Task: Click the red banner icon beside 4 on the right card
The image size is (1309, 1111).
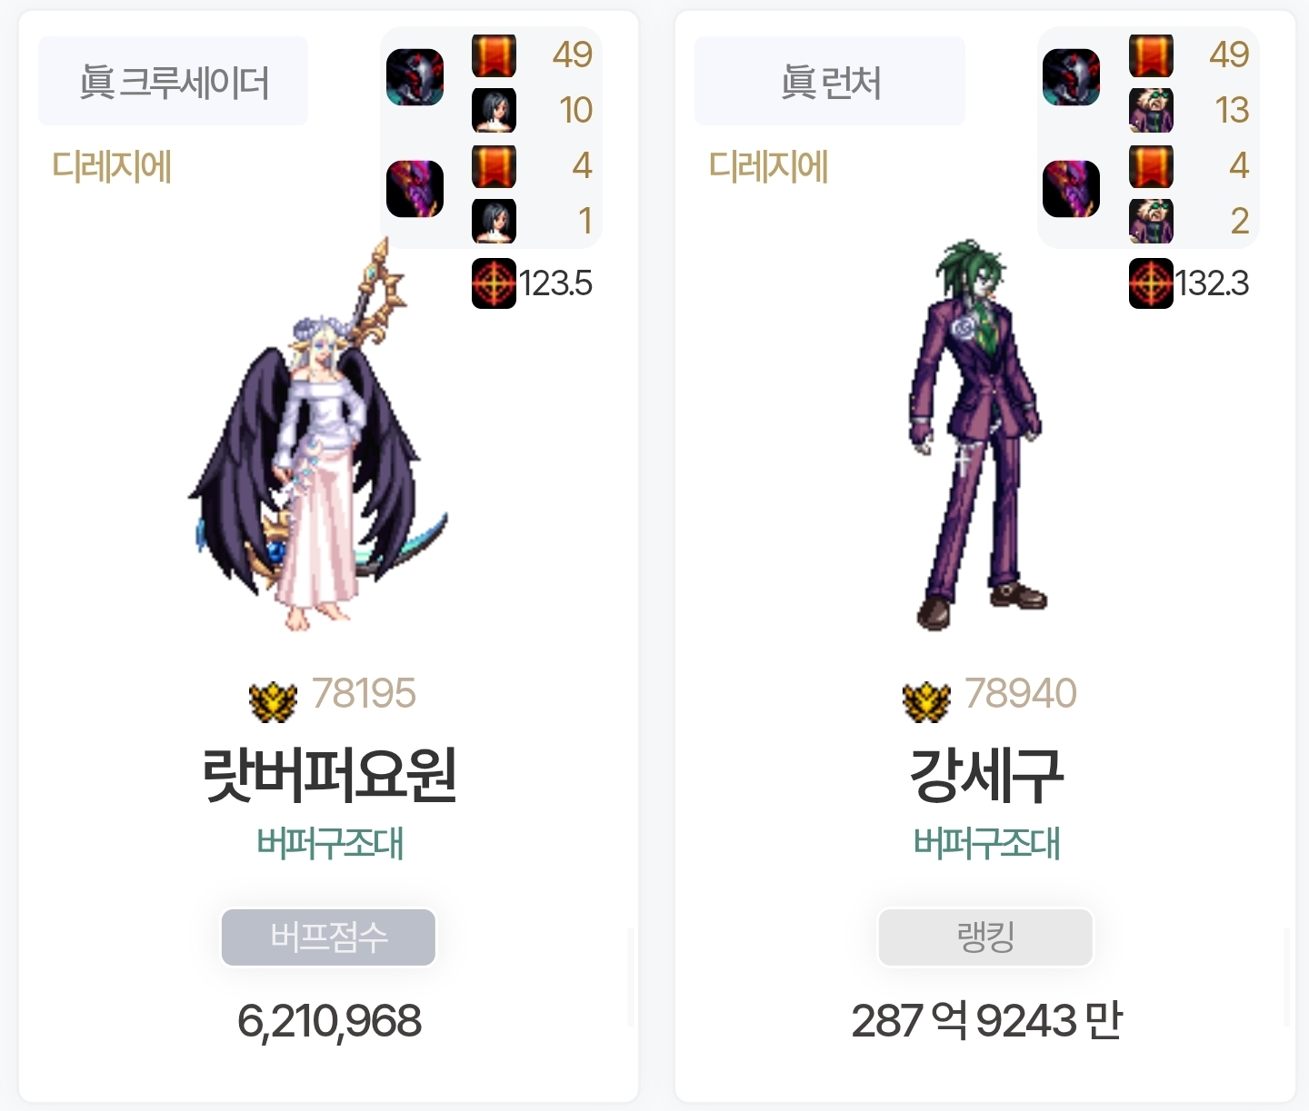Action: 1151,166
